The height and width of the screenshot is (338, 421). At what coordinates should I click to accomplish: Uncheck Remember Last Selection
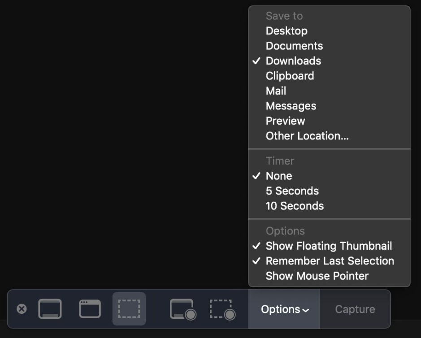tap(330, 260)
